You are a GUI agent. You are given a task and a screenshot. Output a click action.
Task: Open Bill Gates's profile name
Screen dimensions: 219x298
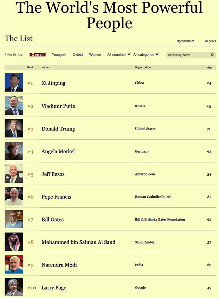(53, 219)
